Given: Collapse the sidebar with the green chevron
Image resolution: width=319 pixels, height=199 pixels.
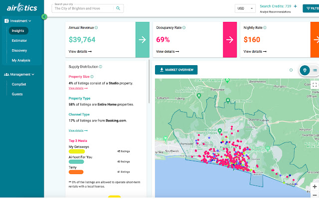Looking at the screenshot, I should pyautogui.click(x=44, y=17).
